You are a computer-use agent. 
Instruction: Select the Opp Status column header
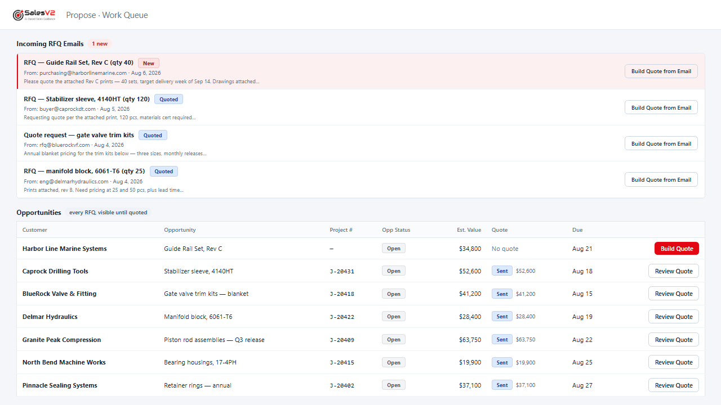pyautogui.click(x=396, y=229)
